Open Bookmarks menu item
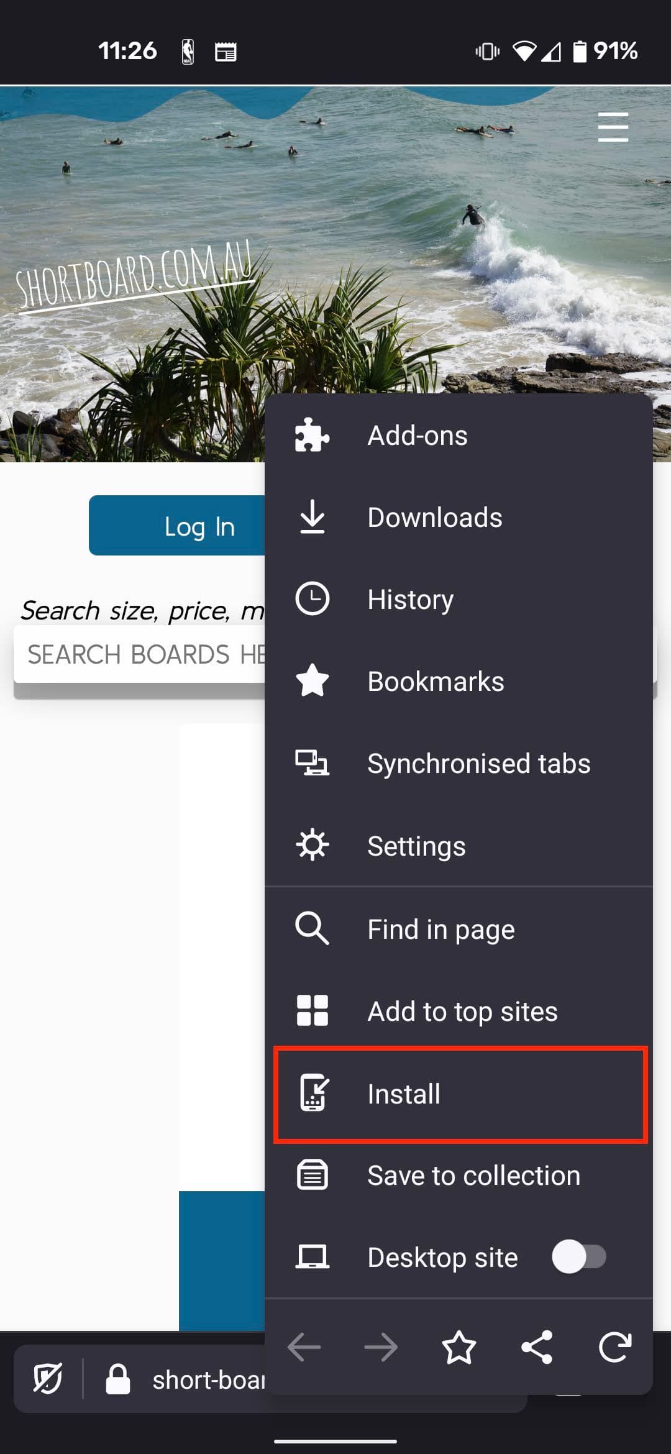 (x=459, y=682)
